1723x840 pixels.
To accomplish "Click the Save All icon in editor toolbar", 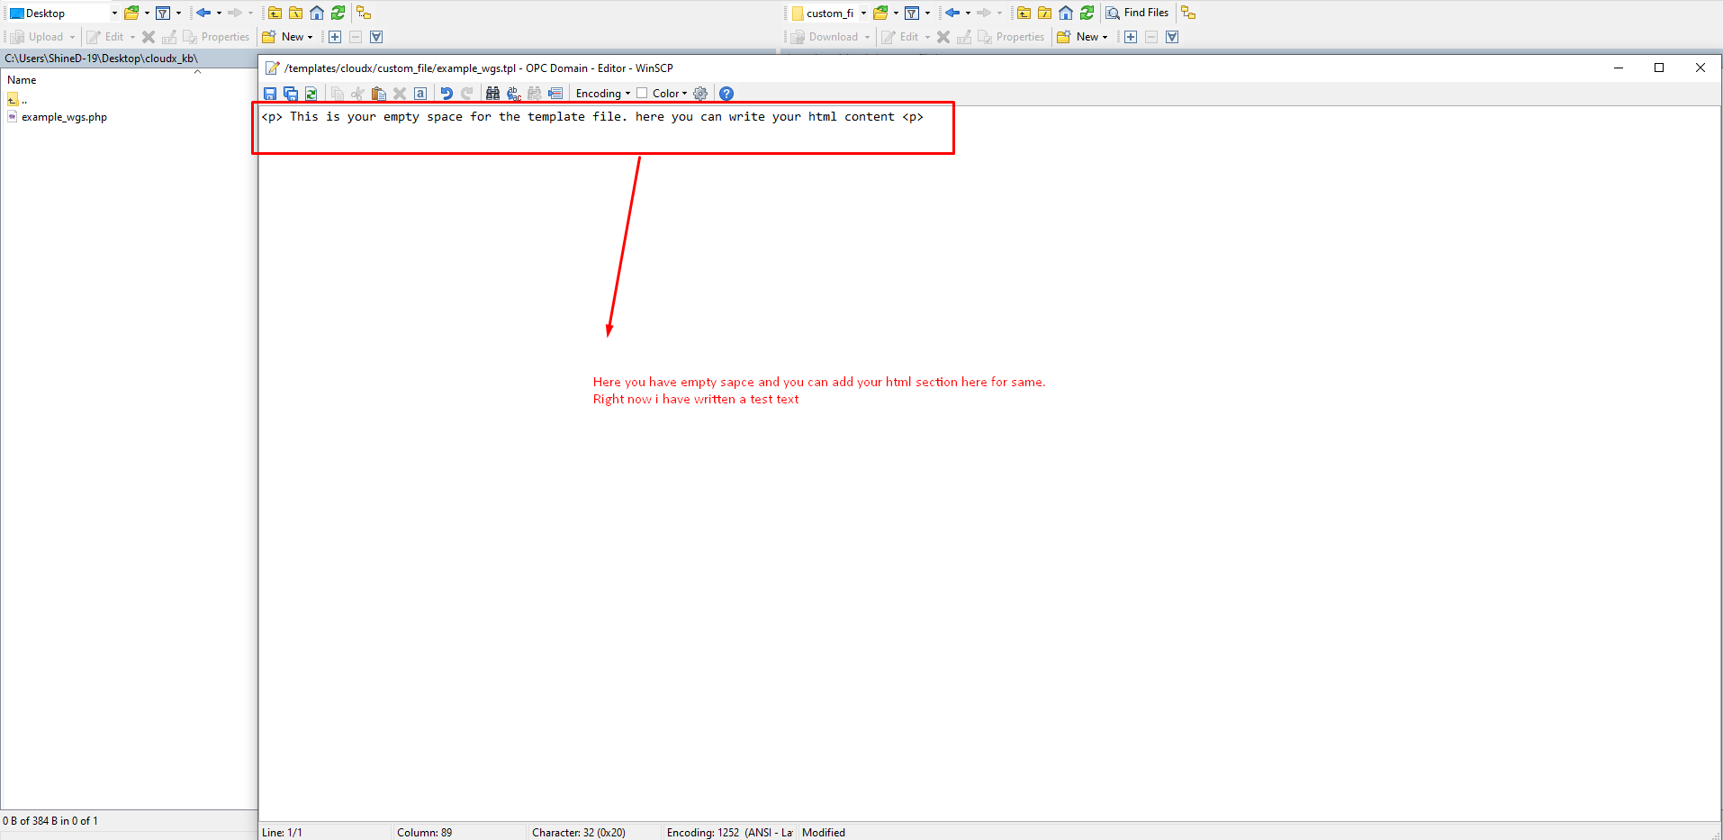I will point(291,94).
